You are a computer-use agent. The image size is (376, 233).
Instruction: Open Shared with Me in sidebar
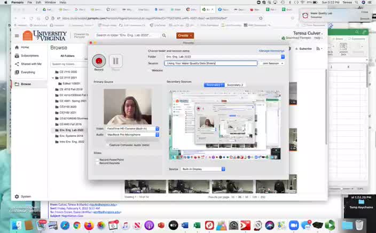click(31, 64)
